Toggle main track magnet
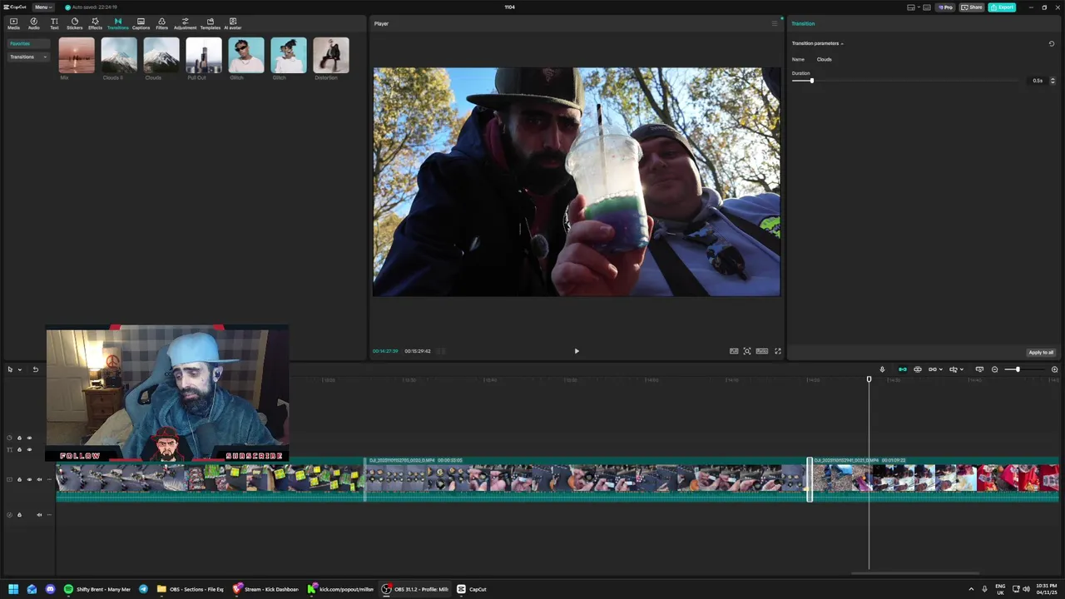Image resolution: width=1065 pixels, height=599 pixels. click(902, 369)
